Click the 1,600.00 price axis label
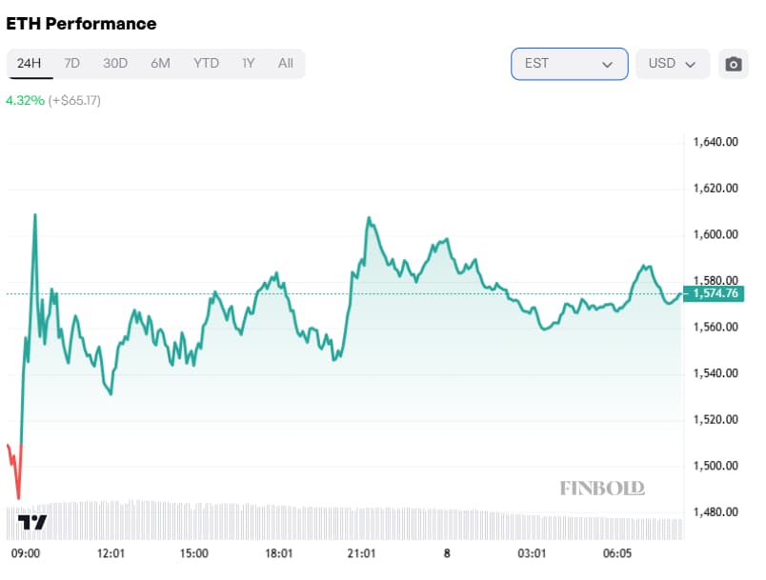This screenshot has width=766, height=580. pos(716,234)
